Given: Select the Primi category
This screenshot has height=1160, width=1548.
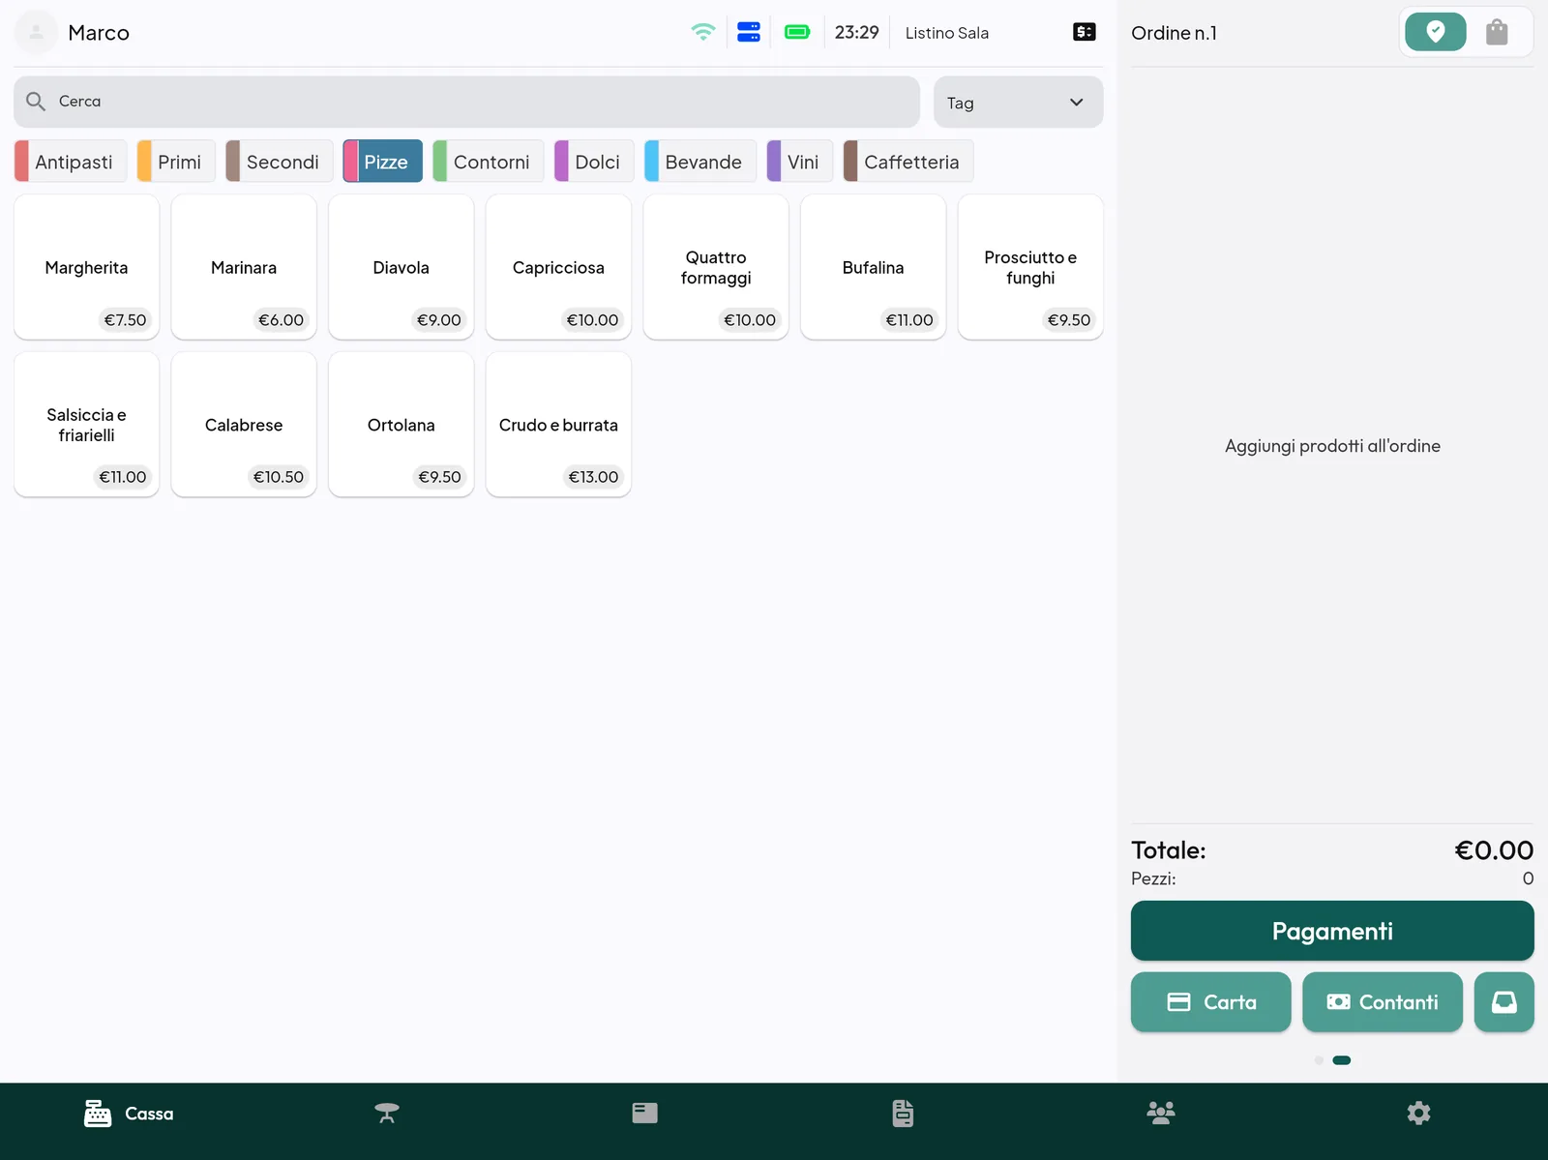Looking at the screenshot, I should pyautogui.click(x=176, y=162).
